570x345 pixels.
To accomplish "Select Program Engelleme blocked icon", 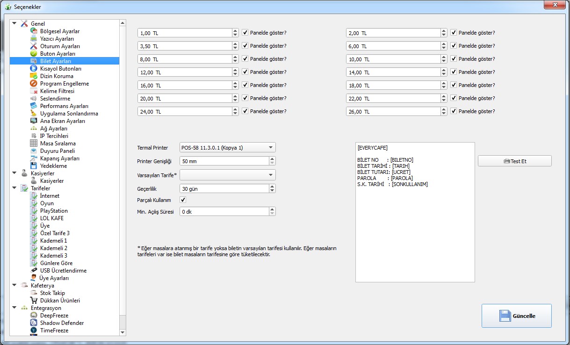I will point(34,84).
